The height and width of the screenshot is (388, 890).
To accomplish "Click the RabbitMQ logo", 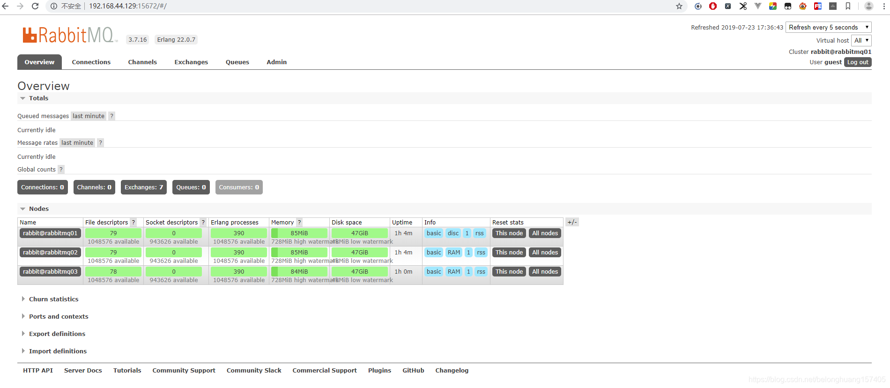I will tap(70, 35).
